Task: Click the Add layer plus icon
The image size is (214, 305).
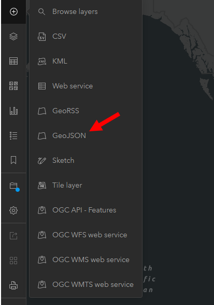Action: (13, 12)
